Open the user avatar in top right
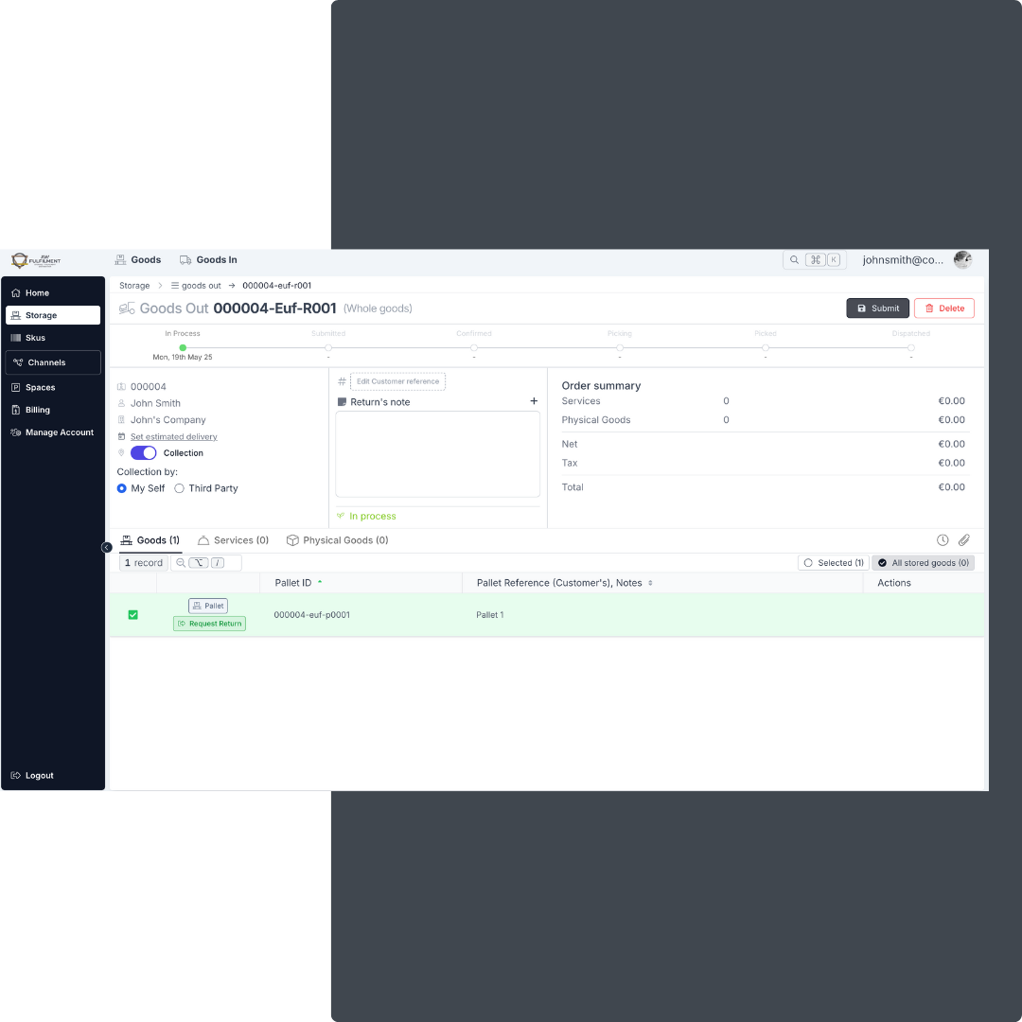The width and height of the screenshot is (1022, 1022). click(962, 260)
